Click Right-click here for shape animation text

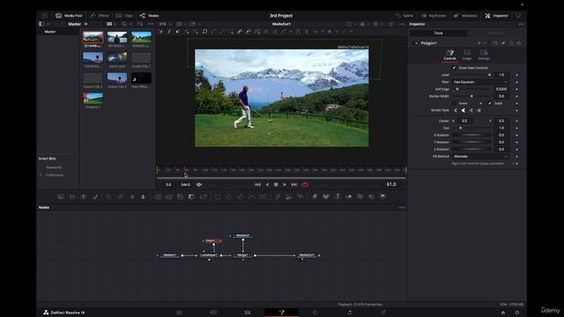(x=478, y=164)
